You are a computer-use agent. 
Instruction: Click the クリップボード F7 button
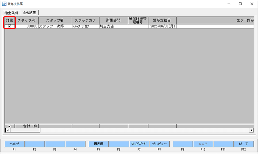click(139, 144)
